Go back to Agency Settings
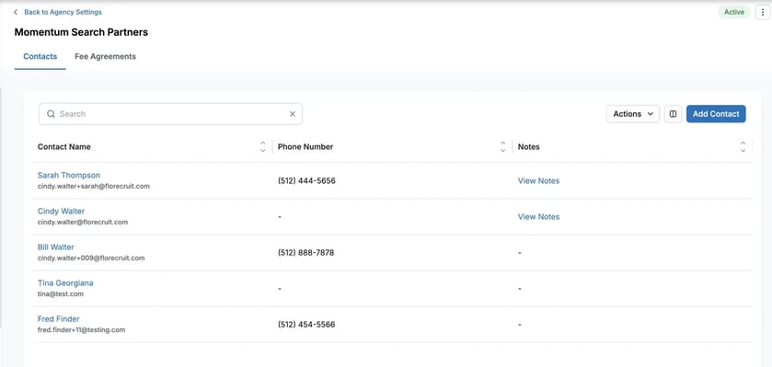 point(63,12)
